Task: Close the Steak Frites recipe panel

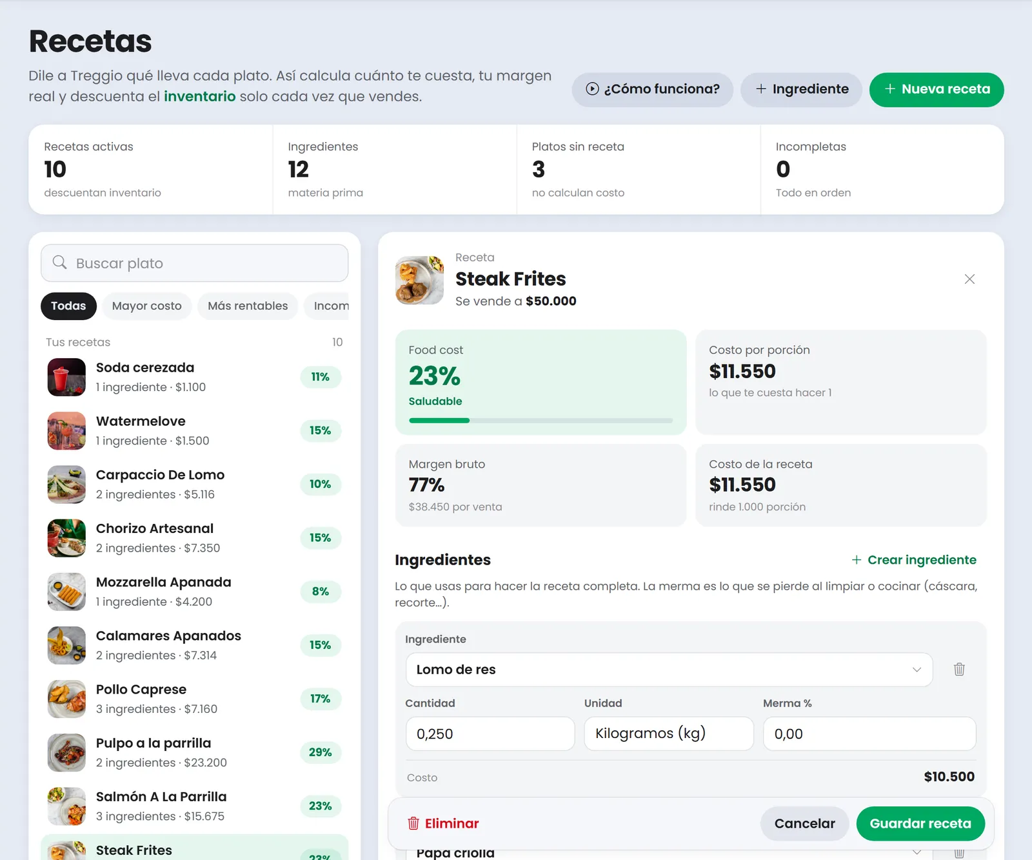Action: (x=969, y=279)
